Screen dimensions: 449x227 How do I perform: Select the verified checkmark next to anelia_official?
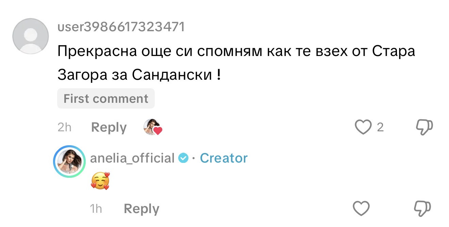coord(184,157)
